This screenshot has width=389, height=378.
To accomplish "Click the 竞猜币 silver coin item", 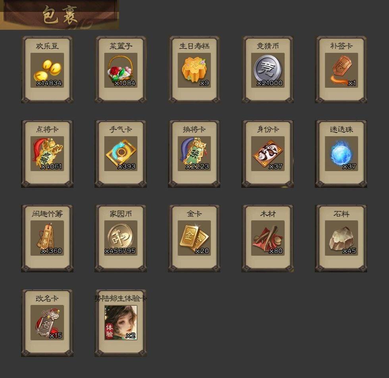I will tap(268, 70).
